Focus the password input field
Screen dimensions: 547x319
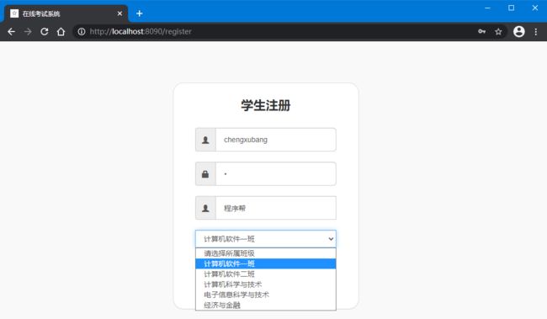pyautogui.click(x=276, y=174)
